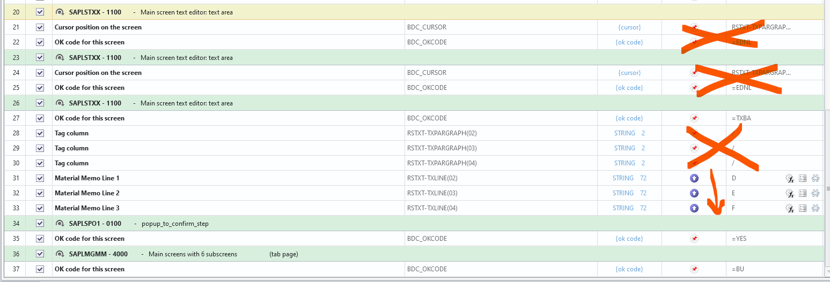The height and width of the screenshot is (282, 830).
Task: Toggle the checkbox on row 22
Action: (x=40, y=42)
